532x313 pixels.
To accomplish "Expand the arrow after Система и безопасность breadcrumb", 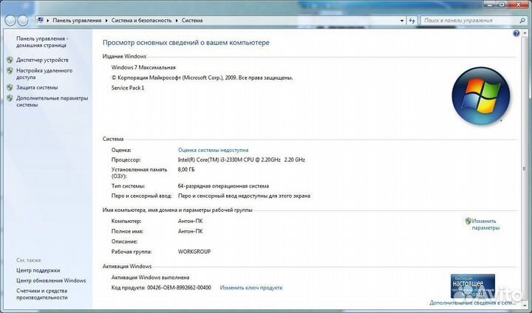I will [x=177, y=21].
